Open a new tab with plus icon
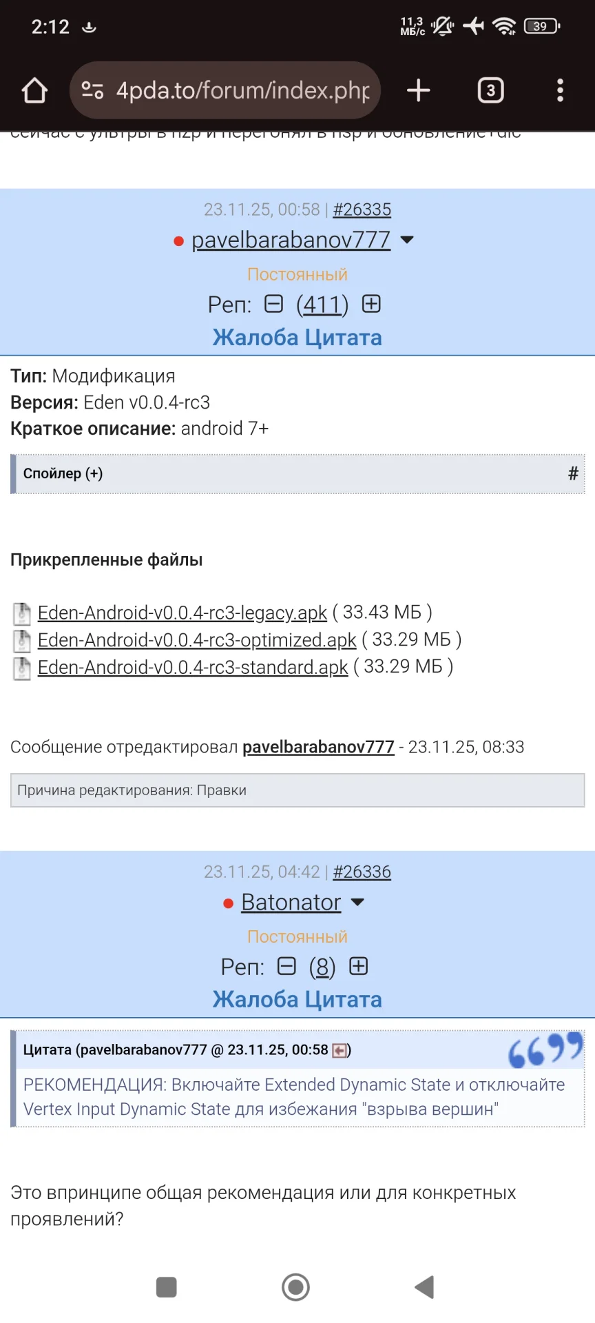This screenshot has height=1323, width=595. [418, 90]
